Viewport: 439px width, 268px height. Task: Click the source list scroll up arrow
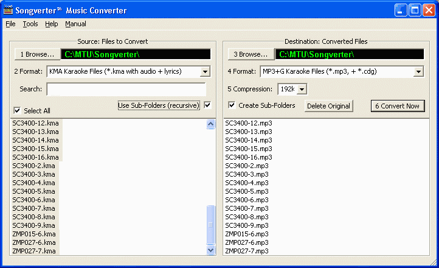(210, 124)
